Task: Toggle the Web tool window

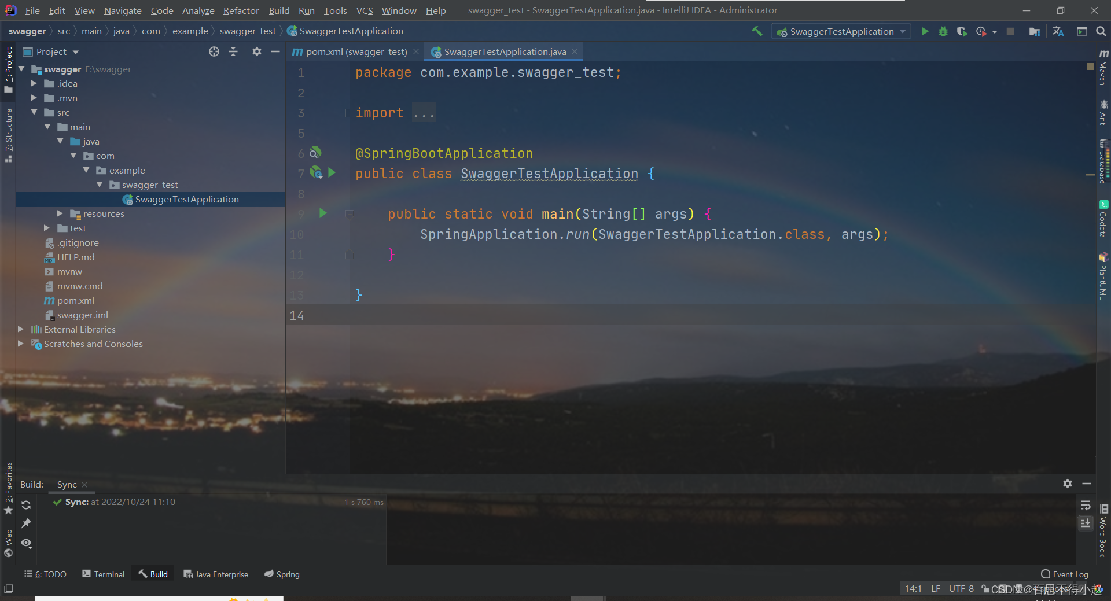Action: tap(8, 543)
